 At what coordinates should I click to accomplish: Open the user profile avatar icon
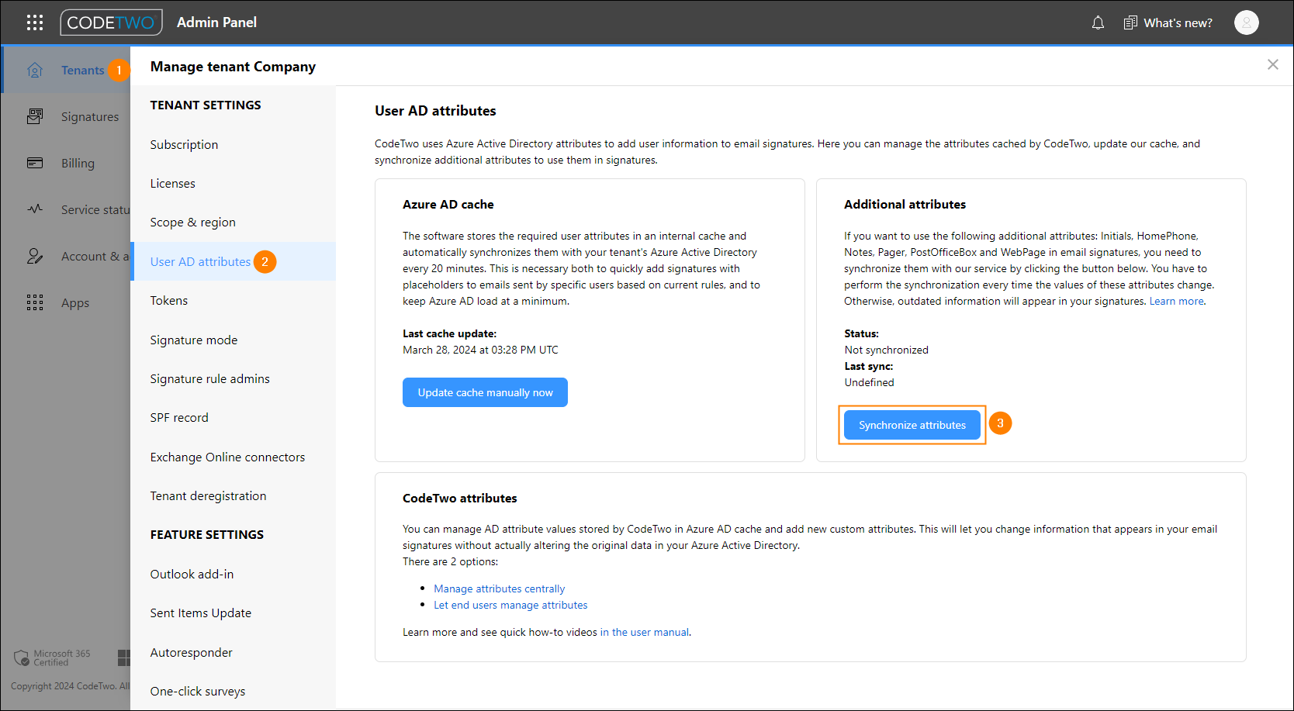tap(1247, 22)
